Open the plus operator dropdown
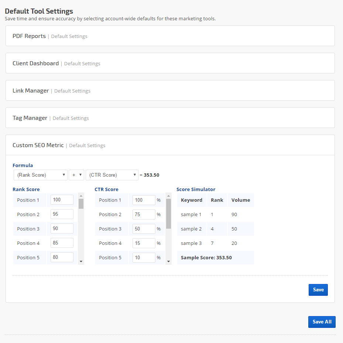Screen dimensions: 343x343 point(76,175)
